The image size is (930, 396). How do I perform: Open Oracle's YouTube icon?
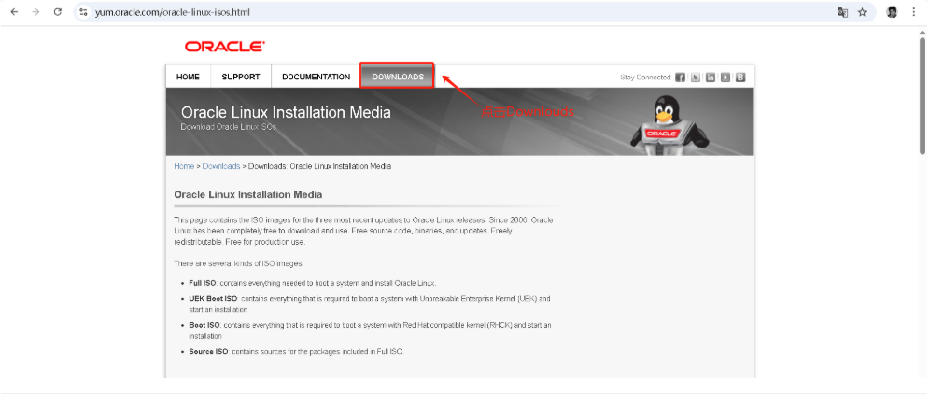click(726, 78)
